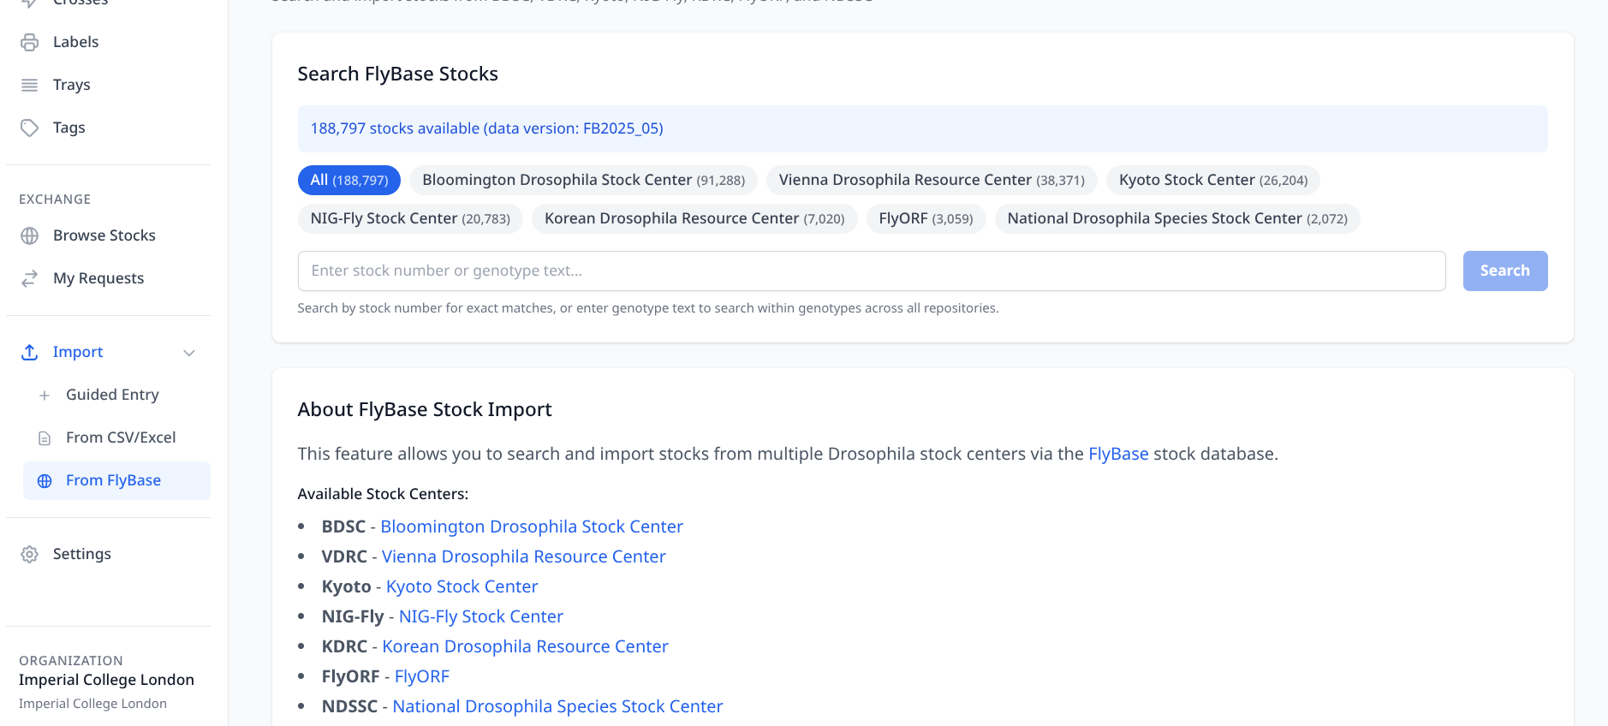Filter by Vienna Drosophila Resource Center chip
This screenshot has width=1608, height=726.
click(932, 180)
